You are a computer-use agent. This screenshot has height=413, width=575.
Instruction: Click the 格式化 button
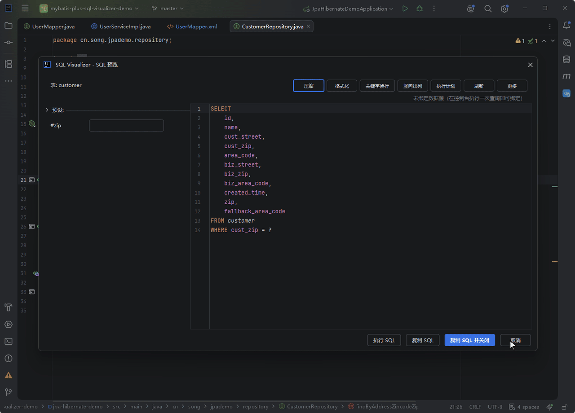pyautogui.click(x=342, y=86)
